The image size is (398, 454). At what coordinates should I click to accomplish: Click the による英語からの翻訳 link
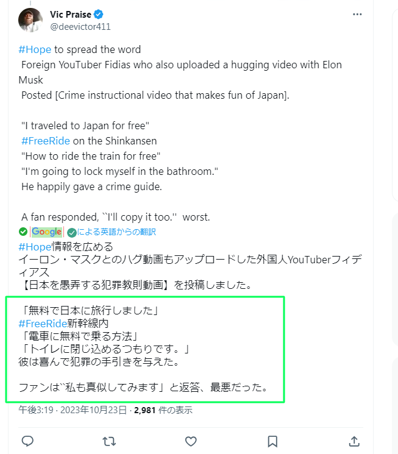(x=116, y=232)
